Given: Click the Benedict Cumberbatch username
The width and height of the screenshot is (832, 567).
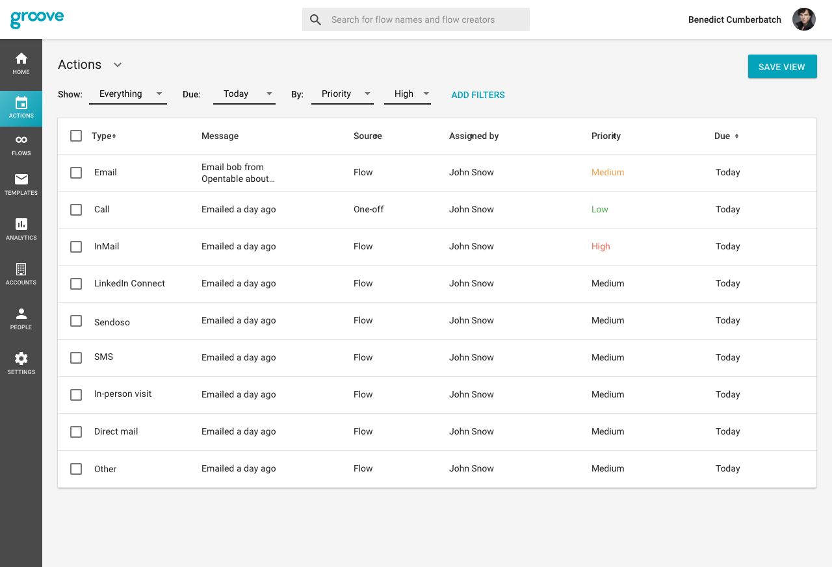Looking at the screenshot, I should coord(734,19).
